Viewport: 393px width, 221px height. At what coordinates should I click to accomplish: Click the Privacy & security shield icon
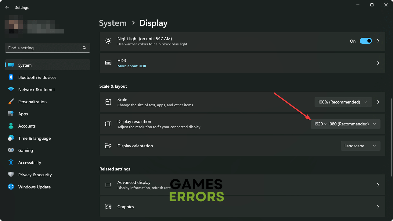coord(11,175)
